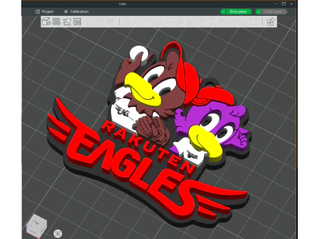Click the Slice plate button
Image resolution: width=319 pixels, height=239 pixels.
pyautogui.click(x=239, y=12)
